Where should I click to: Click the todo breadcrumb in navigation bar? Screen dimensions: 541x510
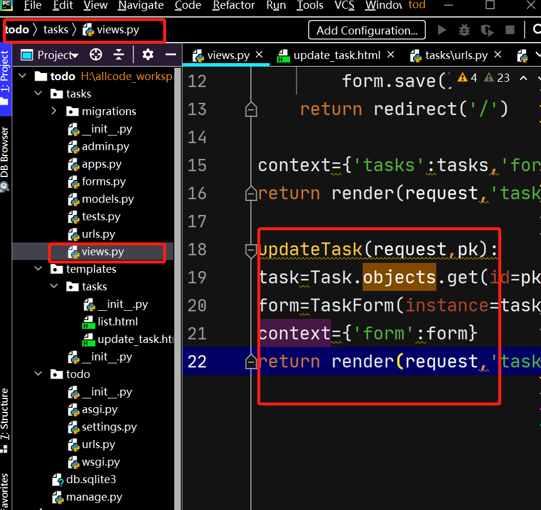(x=17, y=30)
